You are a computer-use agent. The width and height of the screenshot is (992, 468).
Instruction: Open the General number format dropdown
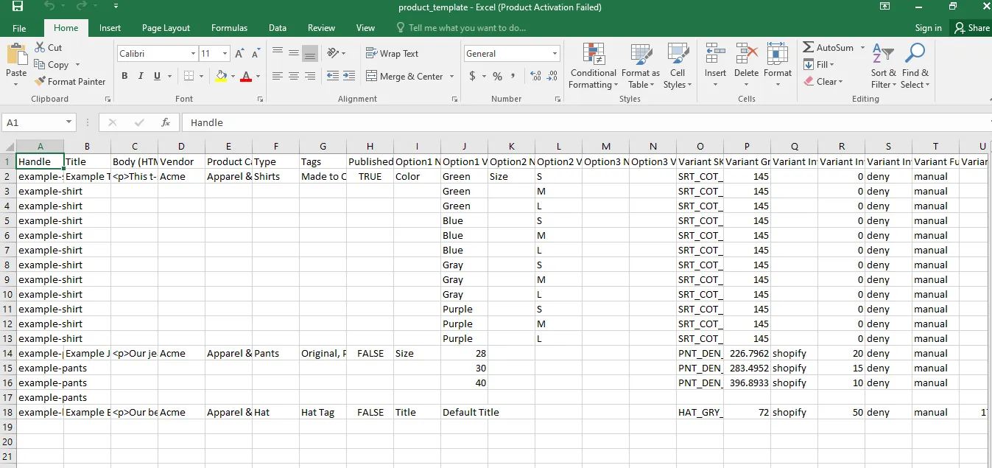555,54
